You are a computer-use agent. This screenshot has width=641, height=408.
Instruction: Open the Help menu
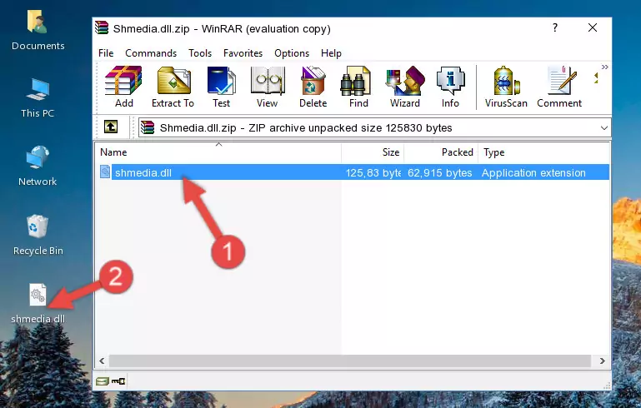click(x=331, y=53)
